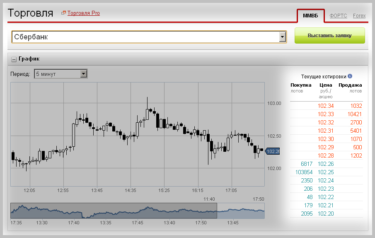375x238 pixels.
Task: Click the 17:50 range end label
Action: click(258, 199)
